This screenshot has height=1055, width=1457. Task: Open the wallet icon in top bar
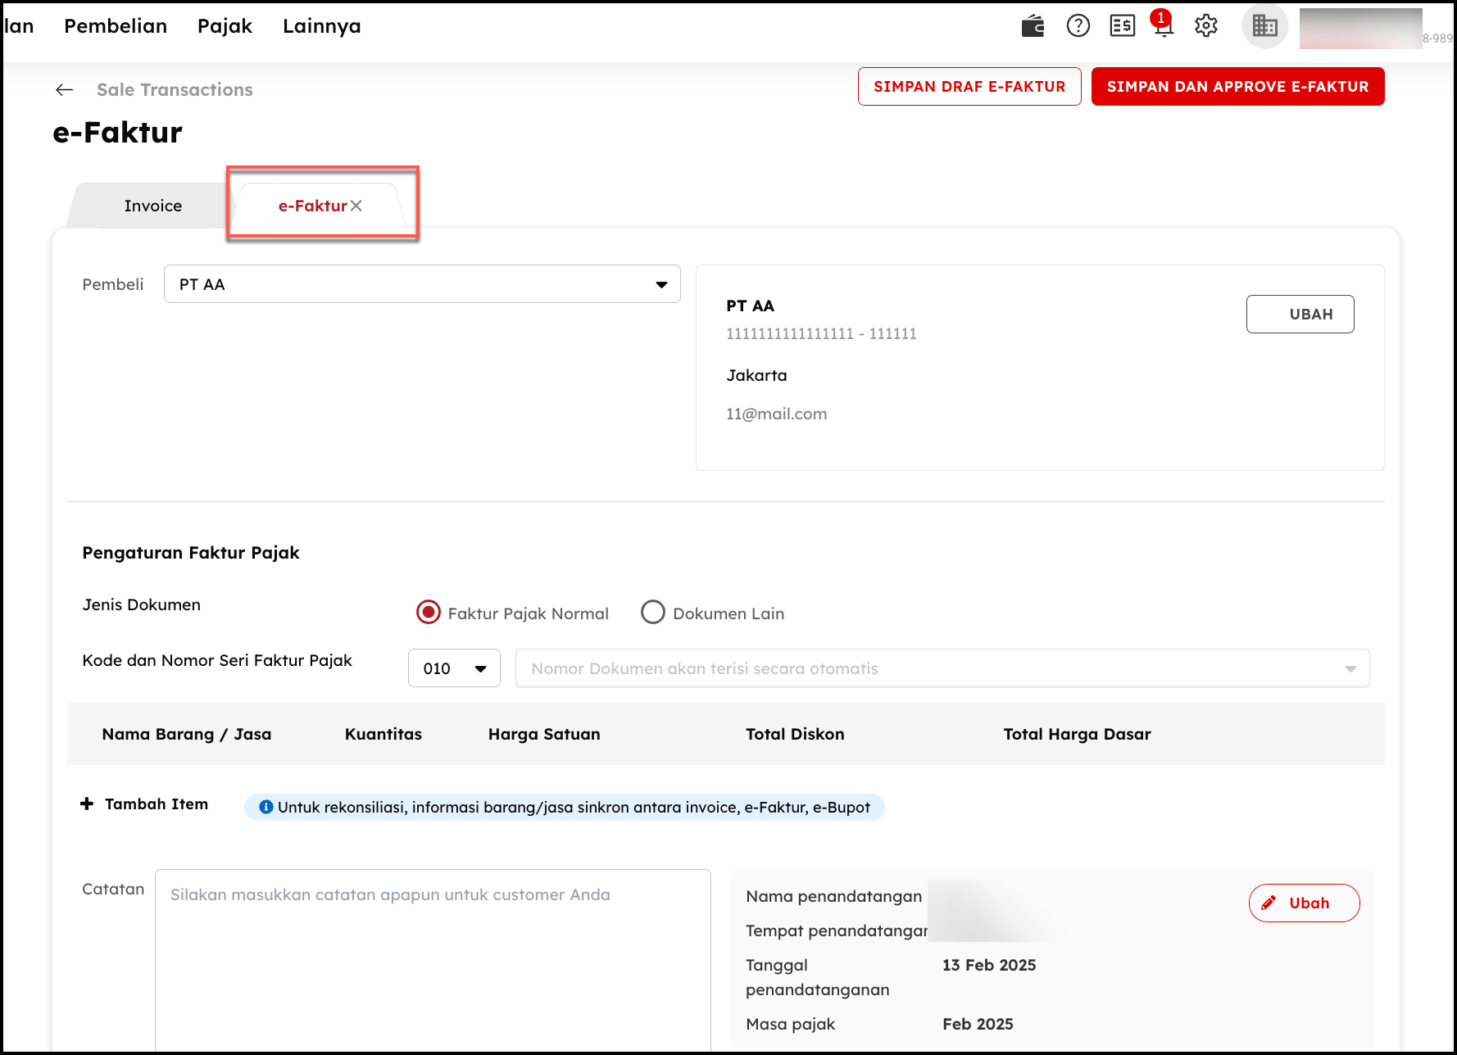click(x=1033, y=26)
